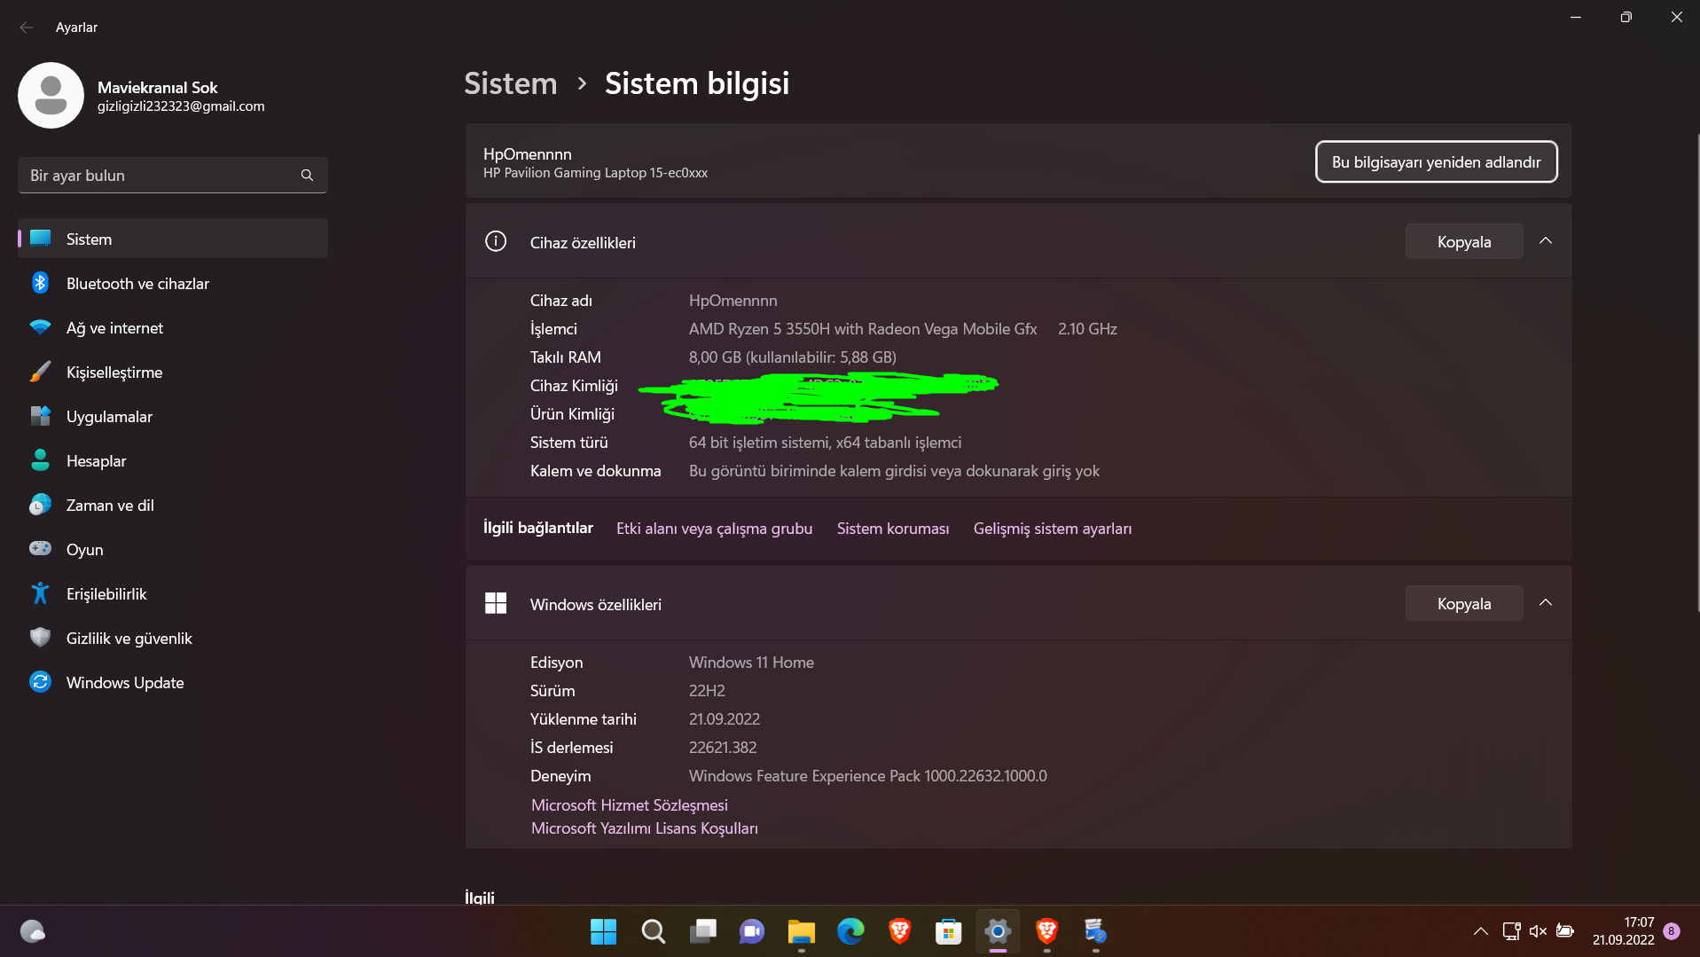1700x957 pixels.
Task: Open Microsoft Hizmet Sözleşmesi link
Action: pyautogui.click(x=630, y=805)
